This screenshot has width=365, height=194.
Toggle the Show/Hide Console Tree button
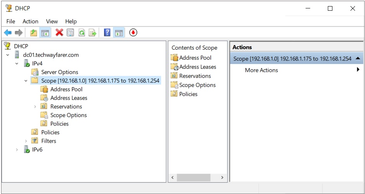[45, 33]
